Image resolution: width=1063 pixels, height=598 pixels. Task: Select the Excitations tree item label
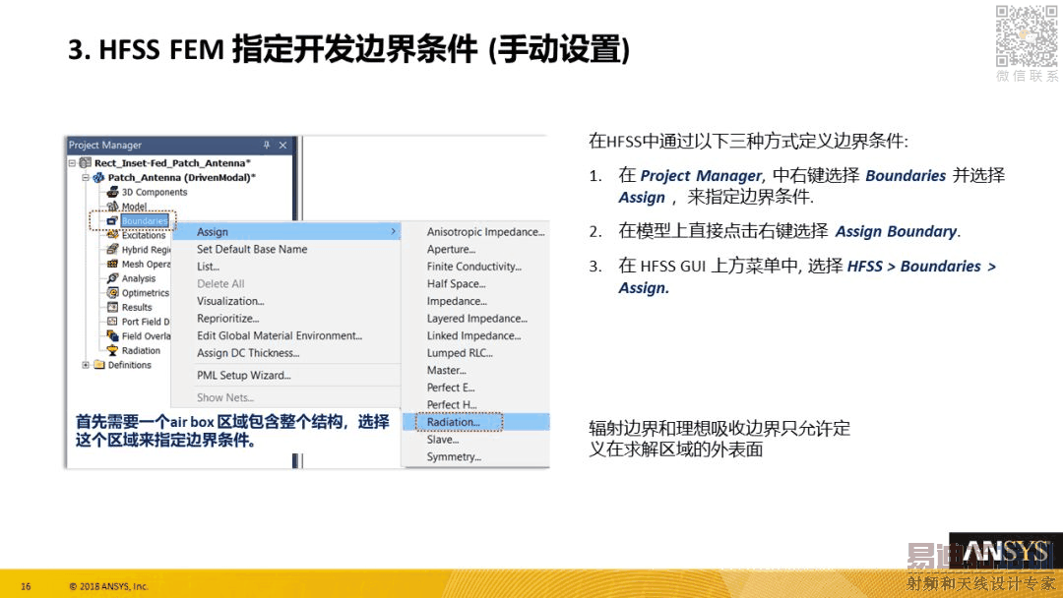tap(144, 235)
